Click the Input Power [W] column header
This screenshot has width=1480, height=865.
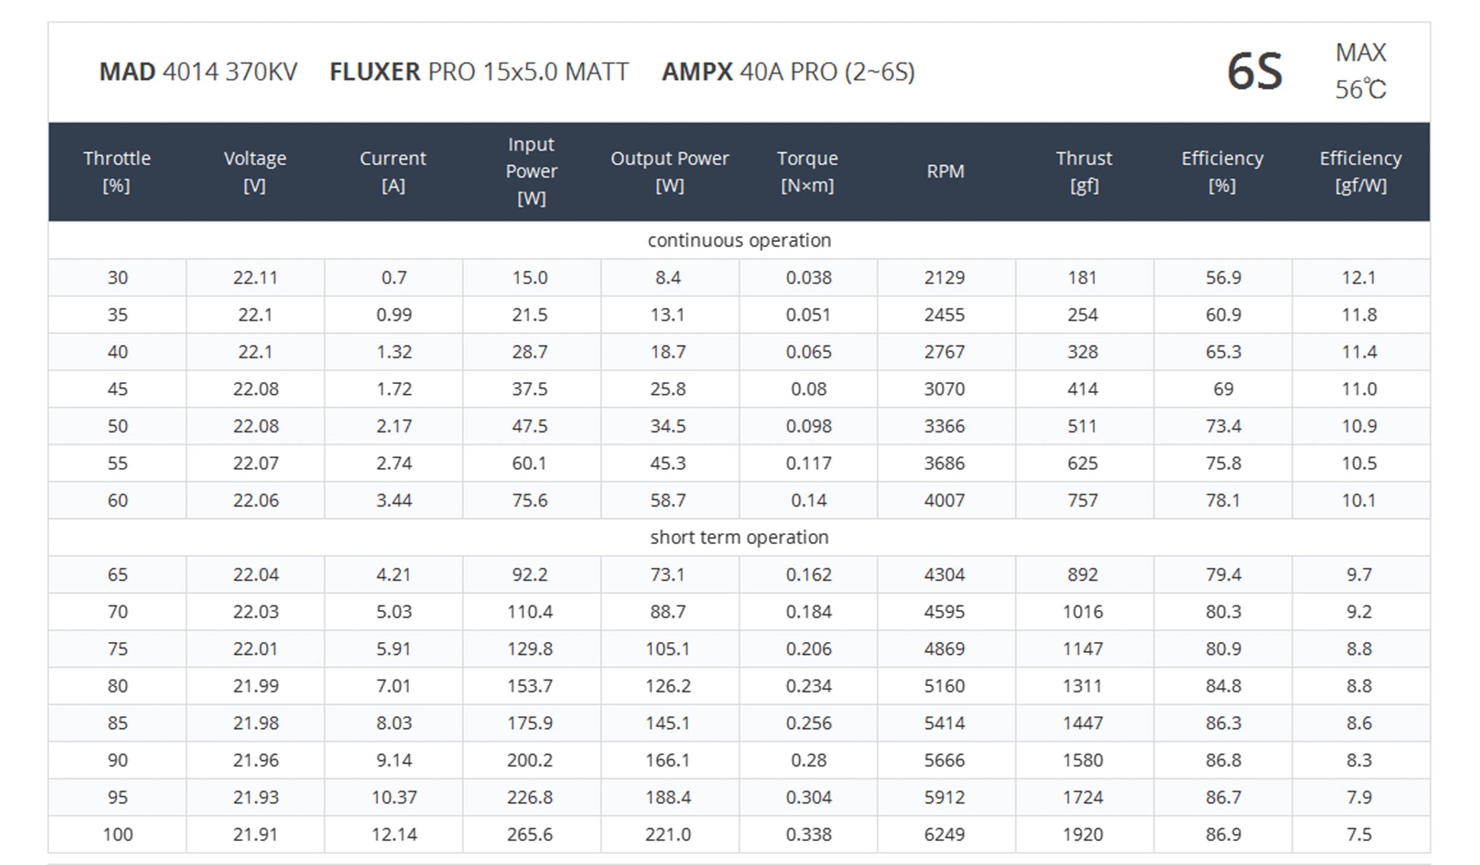532,172
